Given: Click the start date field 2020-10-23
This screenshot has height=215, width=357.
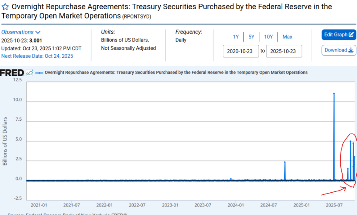Looking at the screenshot, I should pyautogui.click(x=240, y=51).
